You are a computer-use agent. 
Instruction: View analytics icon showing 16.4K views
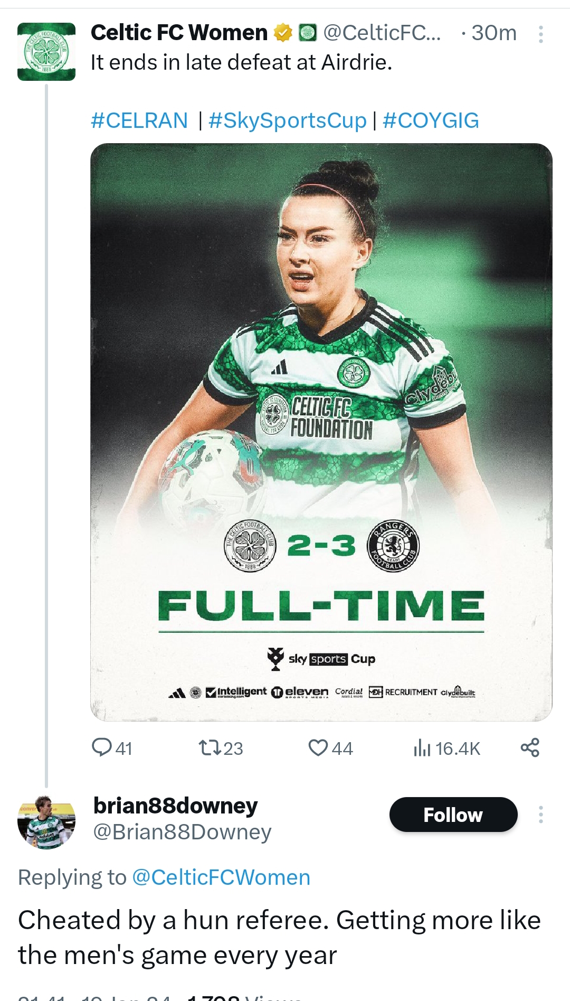click(x=422, y=747)
